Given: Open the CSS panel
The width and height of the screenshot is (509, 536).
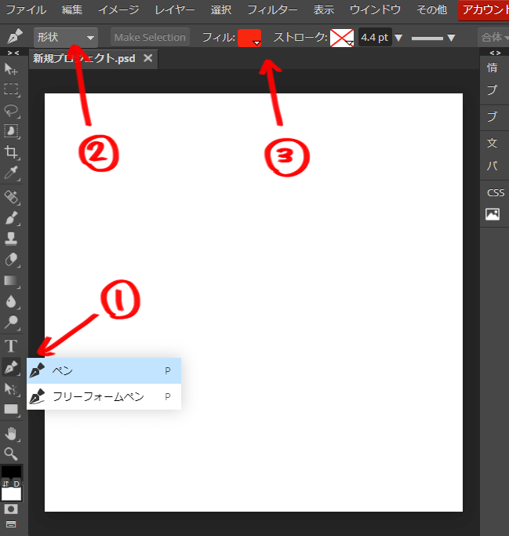Looking at the screenshot, I should [496, 193].
